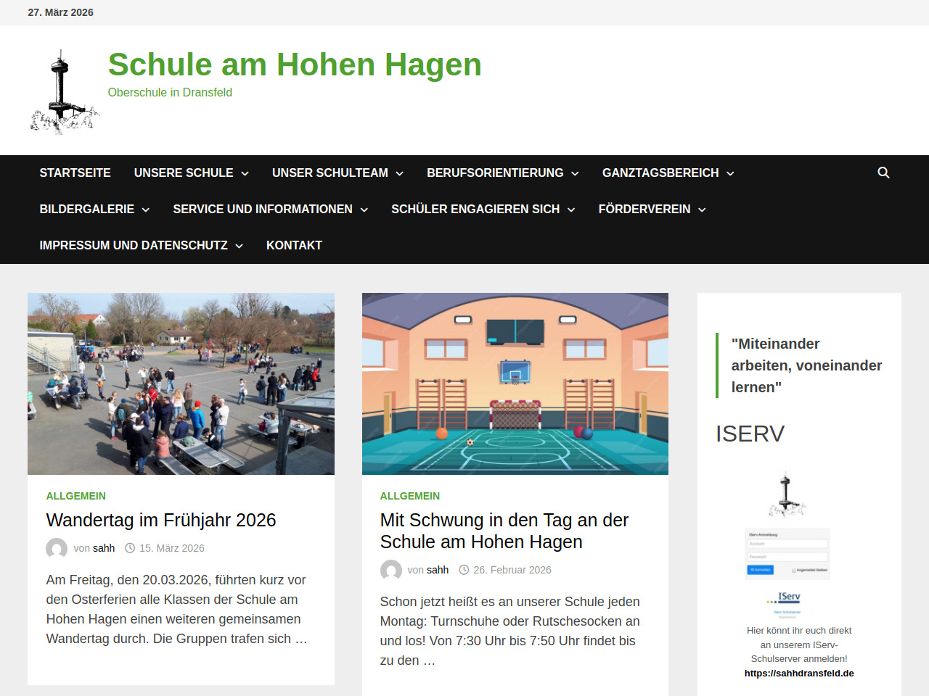Click the Schule am Hohen Hagen title
This screenshot has width=929, height=696.
[x=295, y=65]
